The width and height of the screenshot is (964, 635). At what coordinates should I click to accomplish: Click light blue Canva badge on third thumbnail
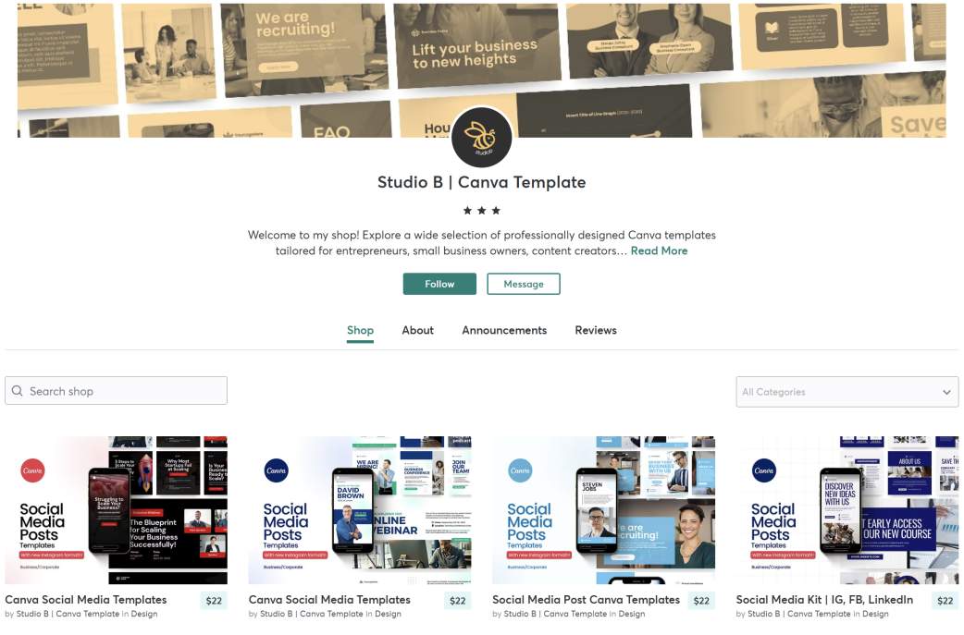(520, 470)
